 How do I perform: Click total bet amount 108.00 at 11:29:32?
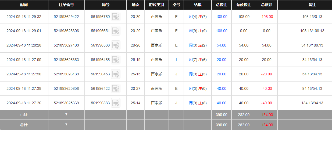(x=222, y=17)
